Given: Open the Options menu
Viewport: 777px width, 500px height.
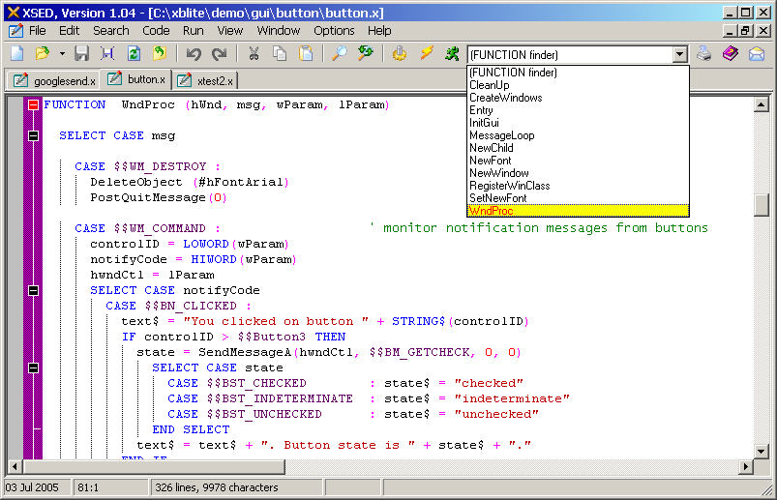Looking at the screenshot, I should (x=334, y=31).
